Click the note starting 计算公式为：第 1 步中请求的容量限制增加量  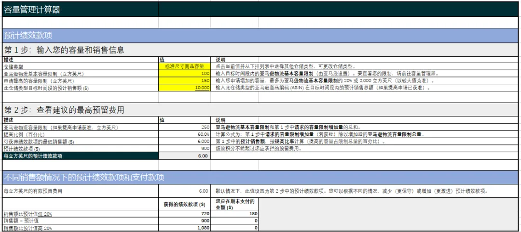click(x=321, y=135)
